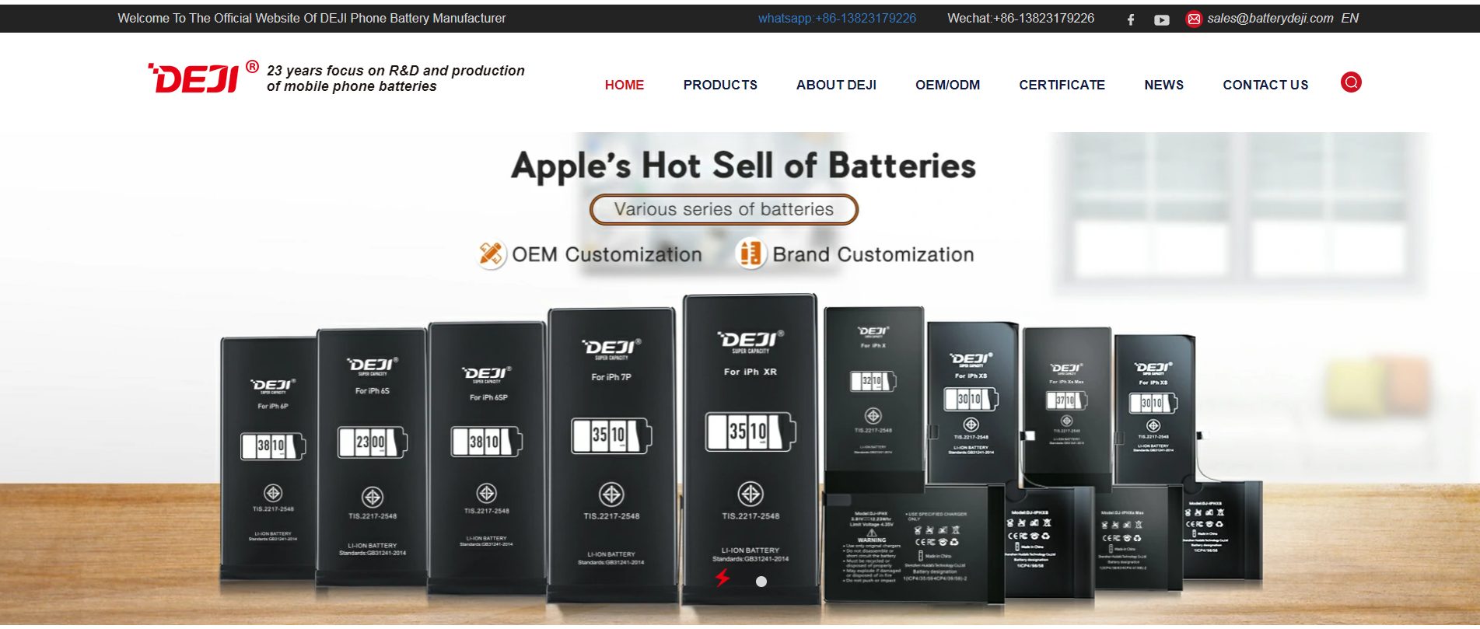Open the CONTACT US page

pyautogui.click(x=1265, y=85)
